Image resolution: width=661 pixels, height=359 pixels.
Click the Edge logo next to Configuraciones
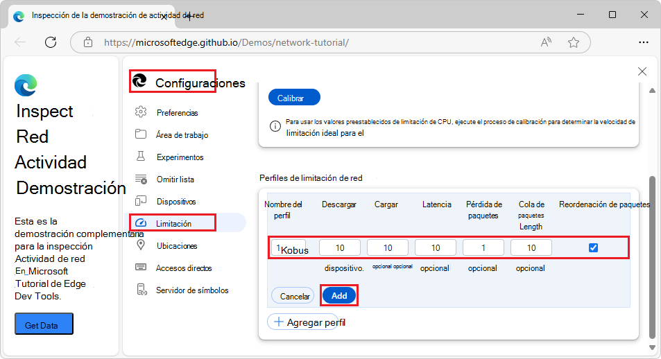coord(139,80)
